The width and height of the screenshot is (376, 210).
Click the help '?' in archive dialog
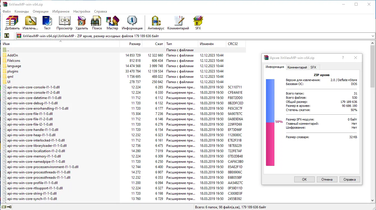[x=343, y=58]
